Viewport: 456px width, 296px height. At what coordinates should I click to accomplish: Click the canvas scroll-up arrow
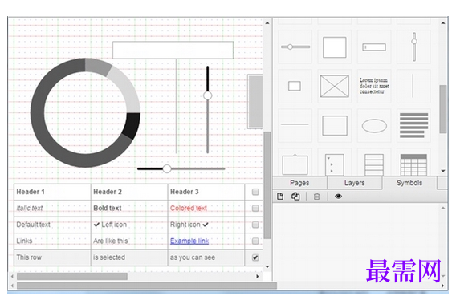coord(267,23)
